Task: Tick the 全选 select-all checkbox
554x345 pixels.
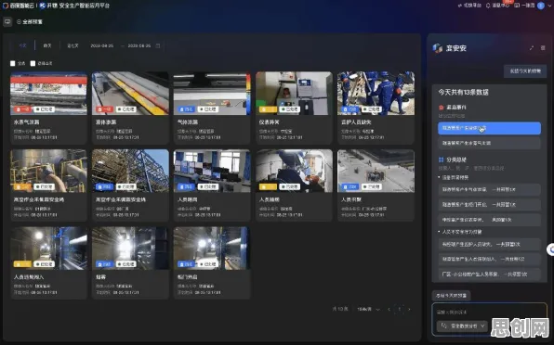Action: tap(13, 63)
